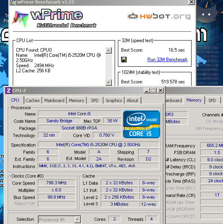Viewport: 223px width, 224px height.
Task: Click the wPrime title bar app icon
Action: click(13, 2)
